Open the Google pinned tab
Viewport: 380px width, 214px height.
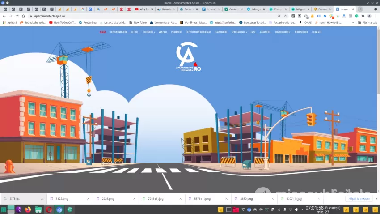[x=83, y=9]
